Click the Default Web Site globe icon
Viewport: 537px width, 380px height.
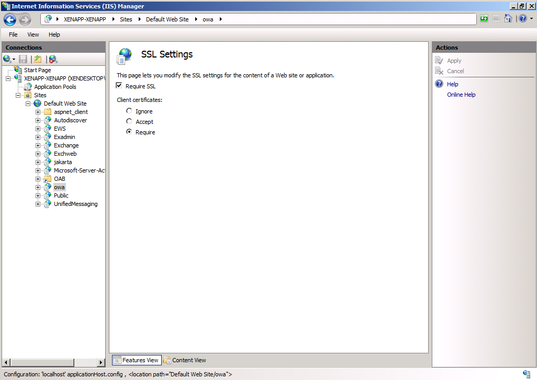(37, 103)
